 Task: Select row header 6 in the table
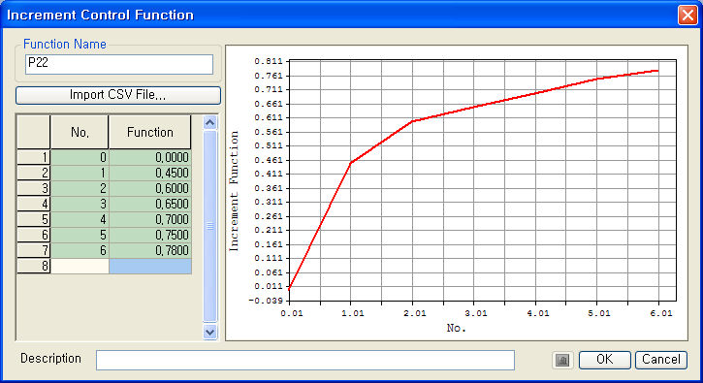(x=34, y=235)
